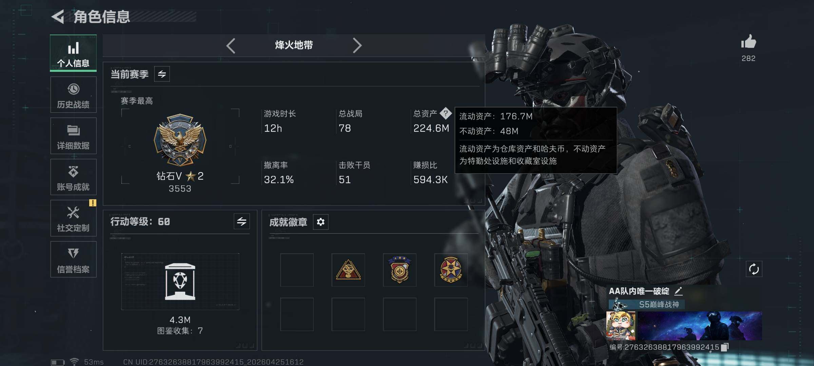
Task: Toggle the 当前赛季 season switch button
Action: [162, 74]
